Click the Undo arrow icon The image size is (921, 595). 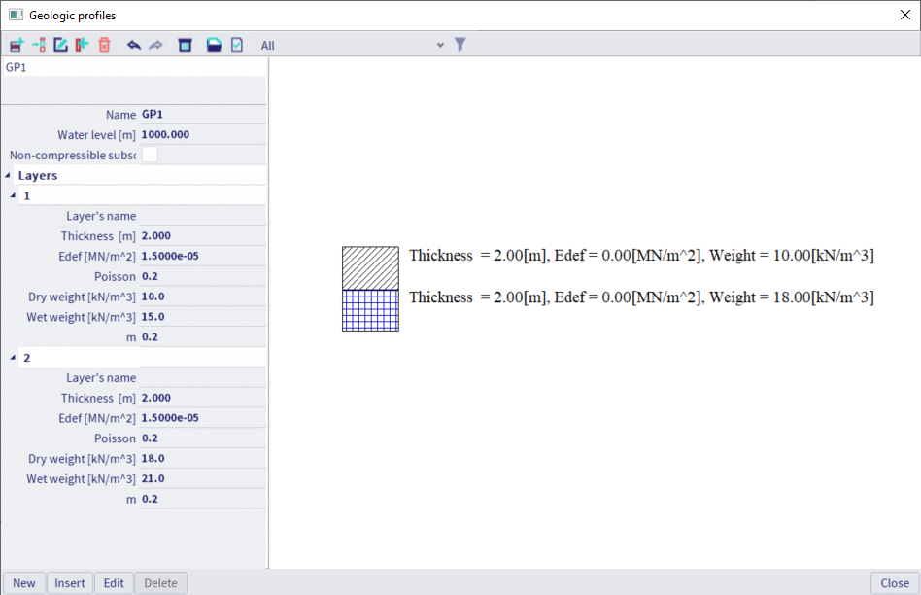point(134,45)
